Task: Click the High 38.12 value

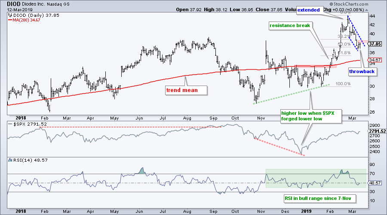Action: (216, 9)
